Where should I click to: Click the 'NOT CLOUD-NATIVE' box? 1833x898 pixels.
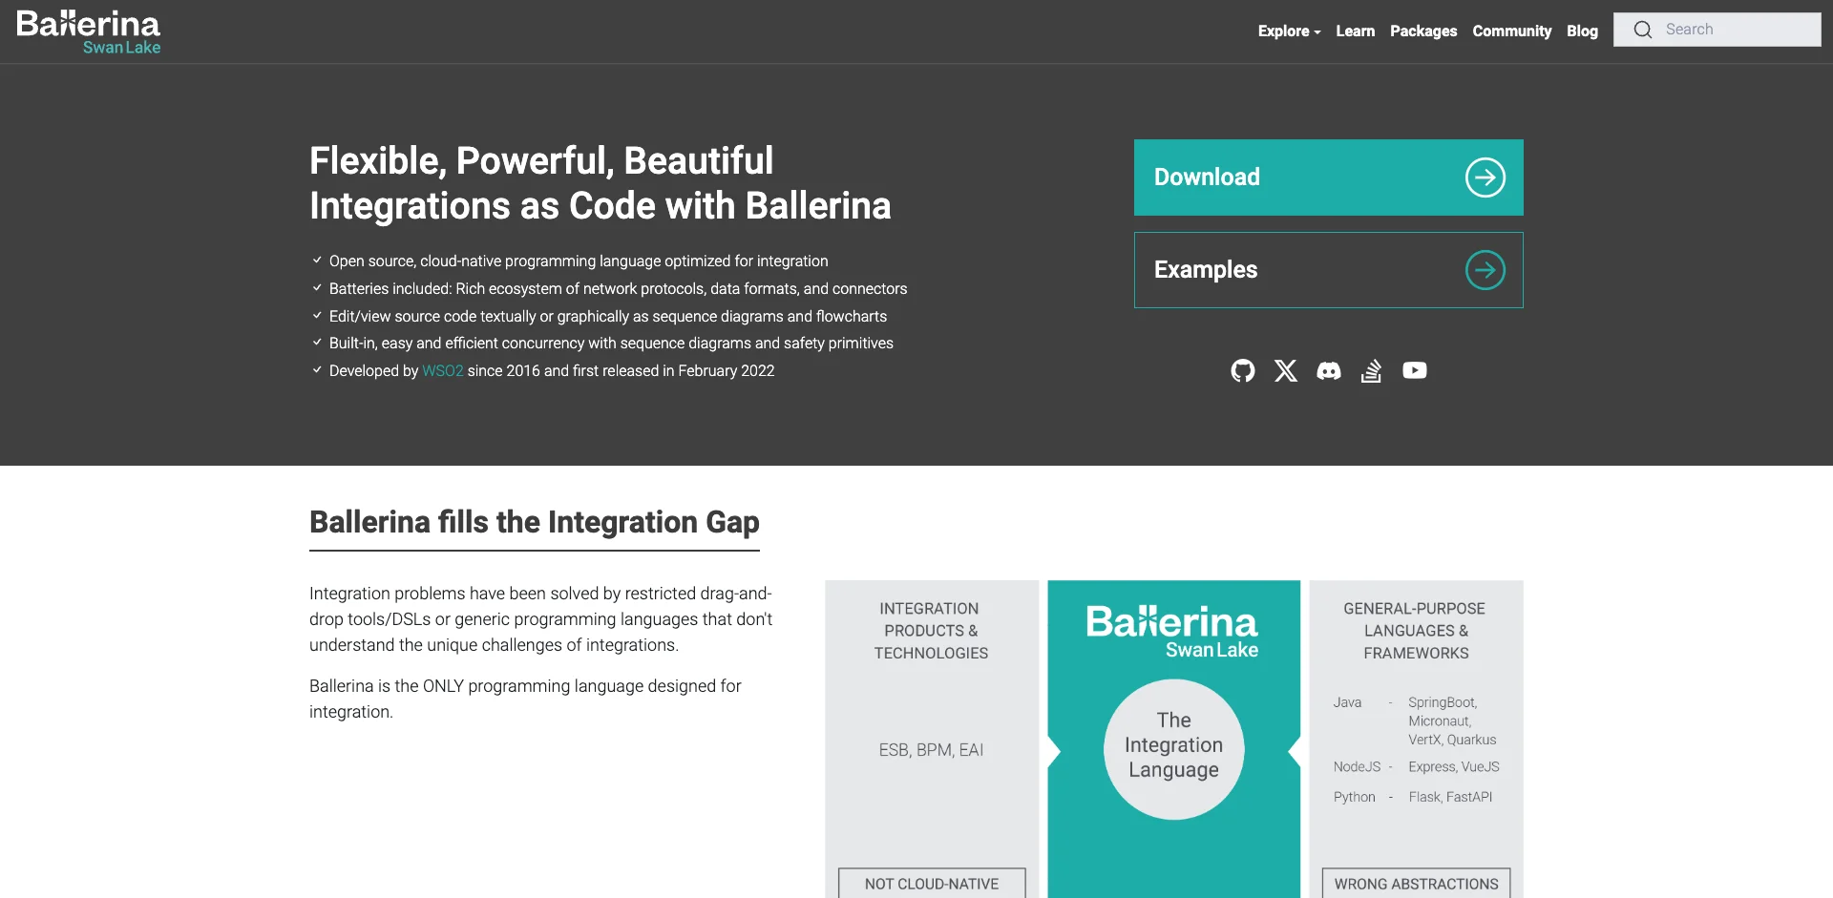[x=932, y=883]
